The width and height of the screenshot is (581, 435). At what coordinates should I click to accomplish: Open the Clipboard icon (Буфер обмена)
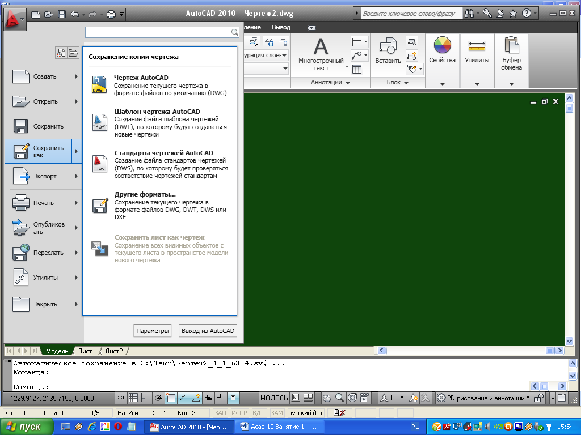click(x=512, y=45)
